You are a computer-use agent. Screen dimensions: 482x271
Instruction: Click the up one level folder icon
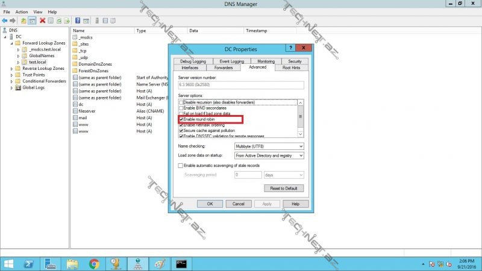(23, 20)
